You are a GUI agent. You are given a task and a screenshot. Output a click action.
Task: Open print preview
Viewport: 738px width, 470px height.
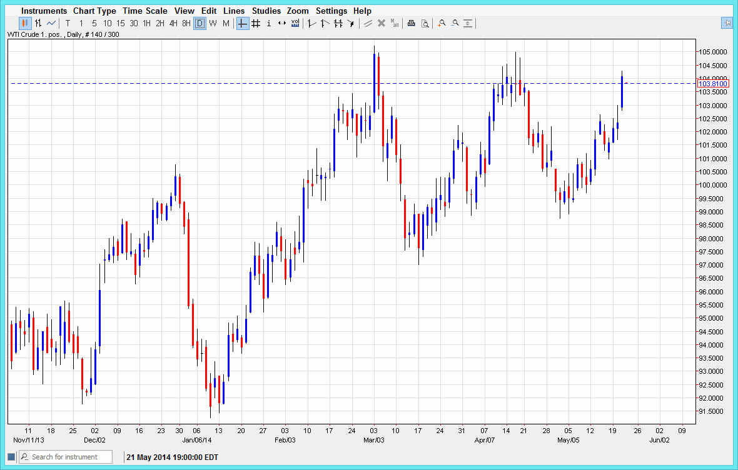point(425,22)
